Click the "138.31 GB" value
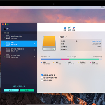 (x=47, y=64)
